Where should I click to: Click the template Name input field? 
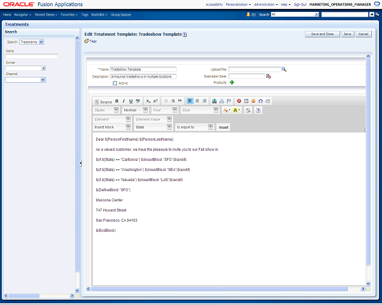143,69
